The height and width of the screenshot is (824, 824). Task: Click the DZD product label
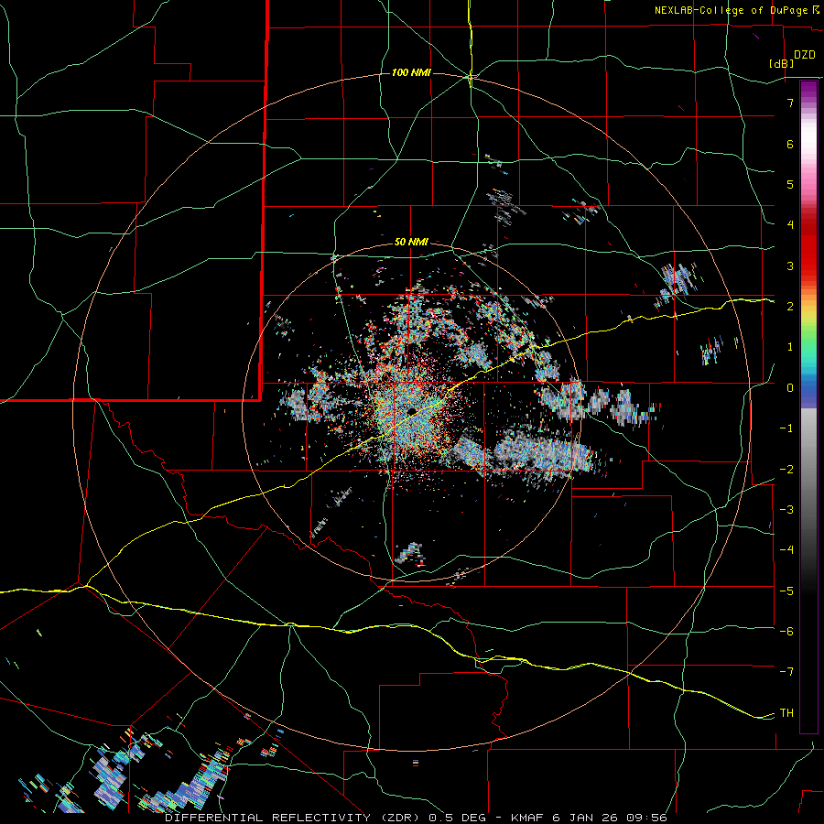[805, 55]
